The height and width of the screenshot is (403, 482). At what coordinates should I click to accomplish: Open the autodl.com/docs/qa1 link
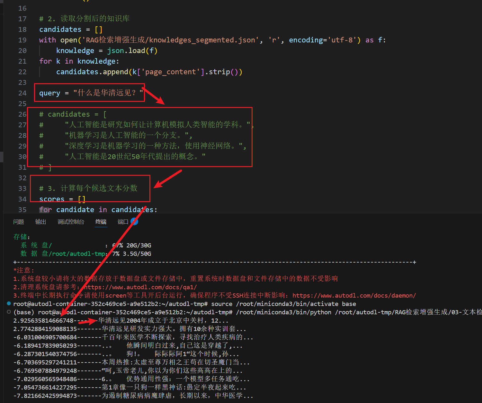(x=140, y=287)
